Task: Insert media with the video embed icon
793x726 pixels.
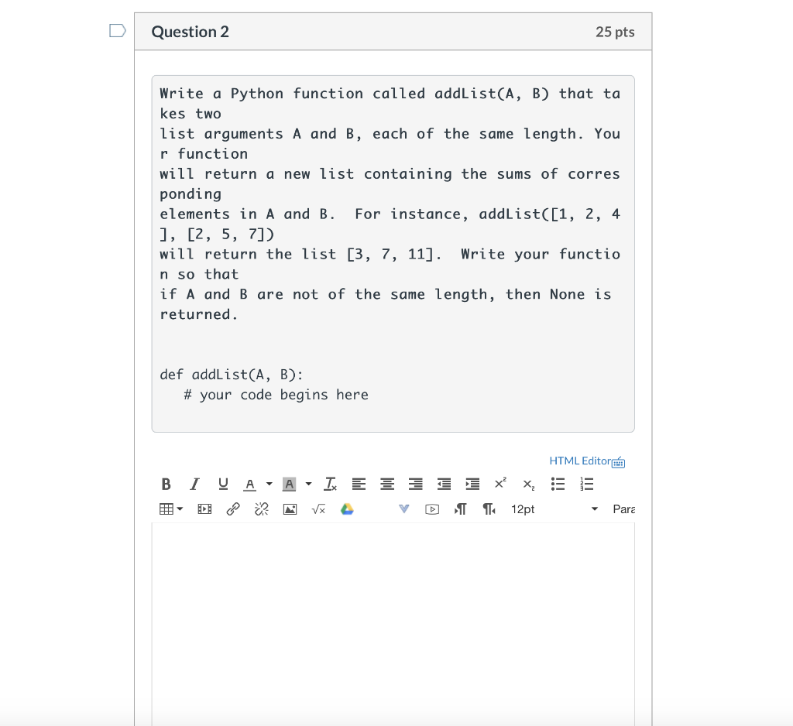Action: tap(431, 509)
